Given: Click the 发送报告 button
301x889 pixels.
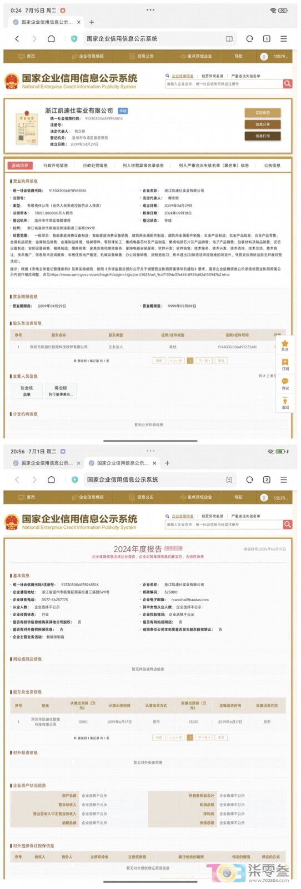Looking at the screenshot, I should (x=263, y=113).
